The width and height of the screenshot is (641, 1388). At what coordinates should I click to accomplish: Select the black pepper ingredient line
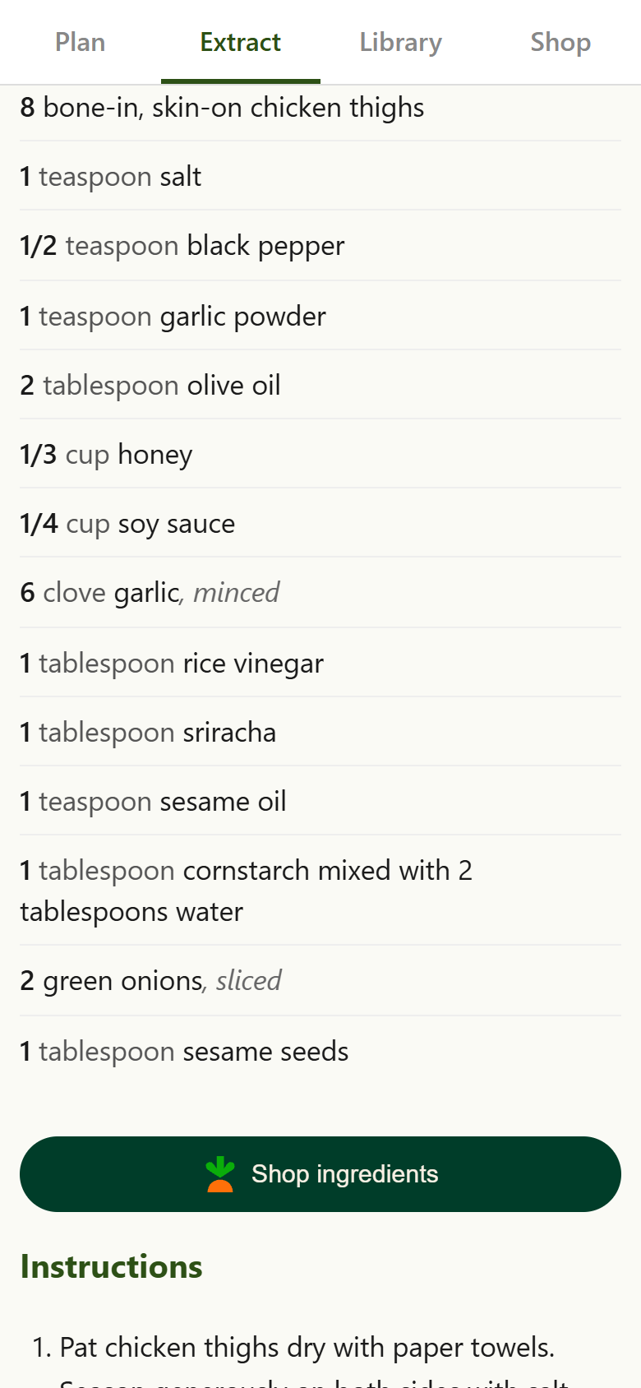(x=182, y=246)
